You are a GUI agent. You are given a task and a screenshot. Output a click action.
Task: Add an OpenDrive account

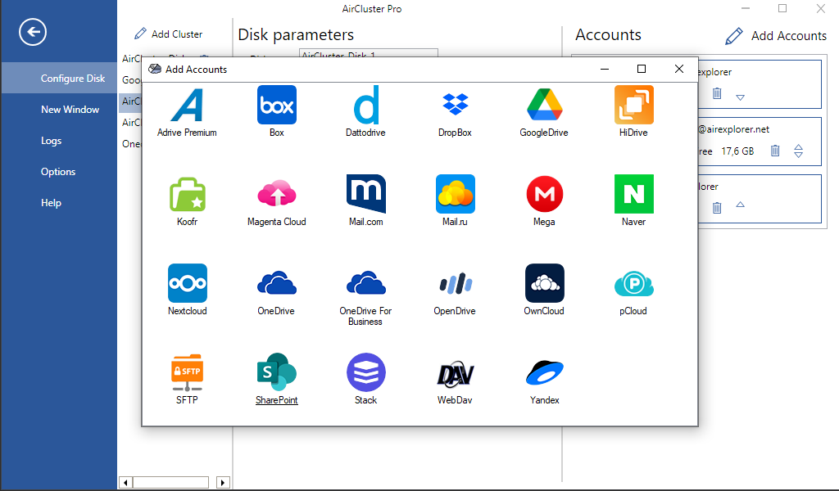(x=456, y=283)
